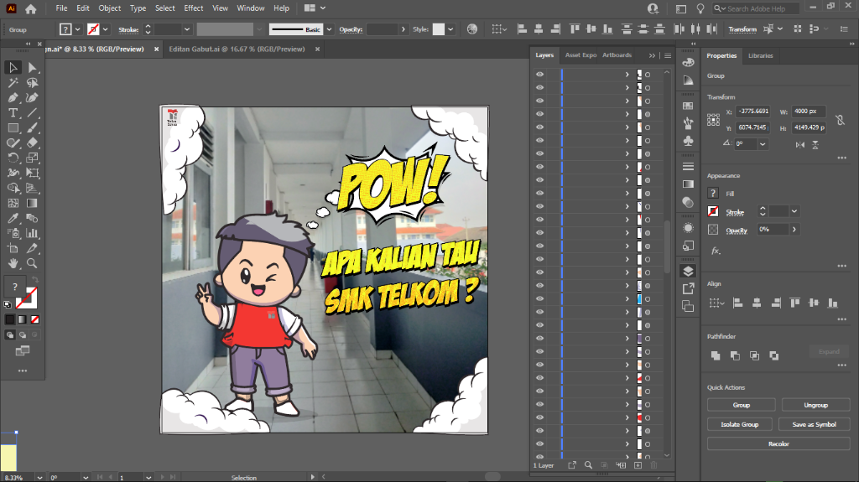Open the Swatches panel icon
Image resolution: width=859 pixels, height=482 pixels.
coord(688,106)
